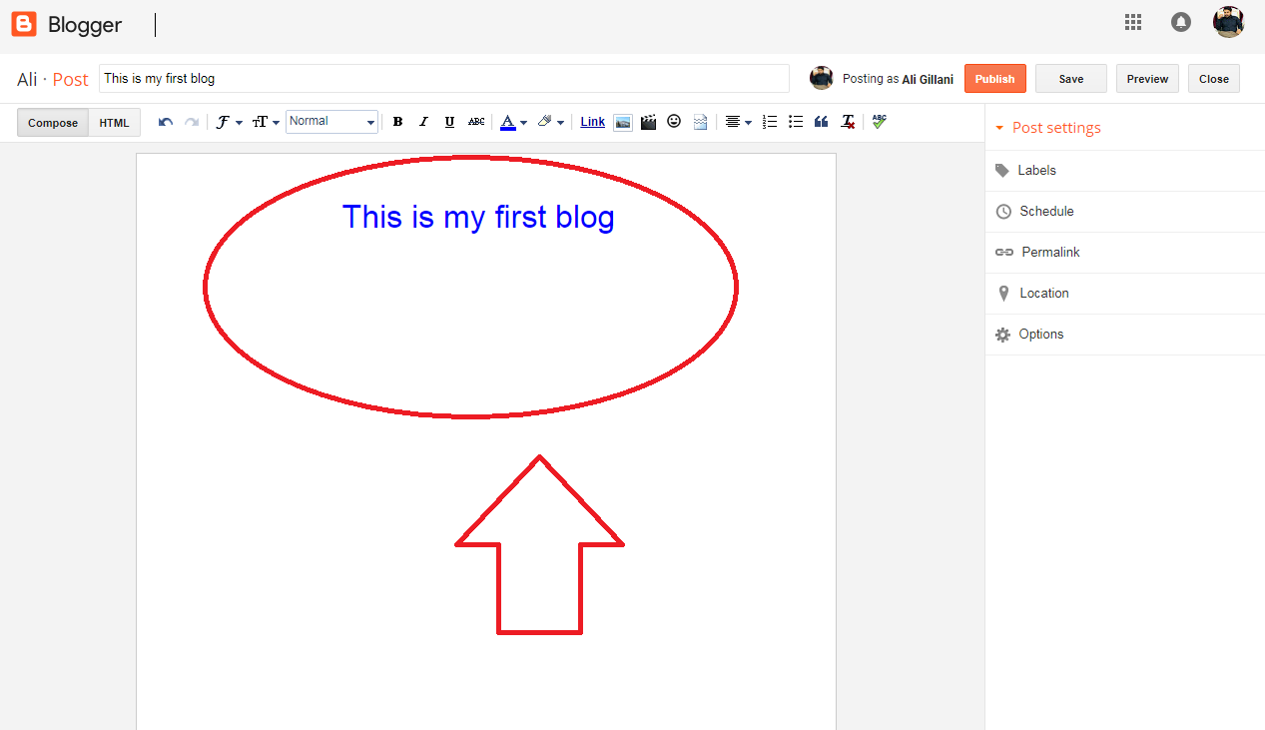1265x730 pixels.
Task: Insert an image into the post
Action: pyautogui.click(x=623, y=121)
